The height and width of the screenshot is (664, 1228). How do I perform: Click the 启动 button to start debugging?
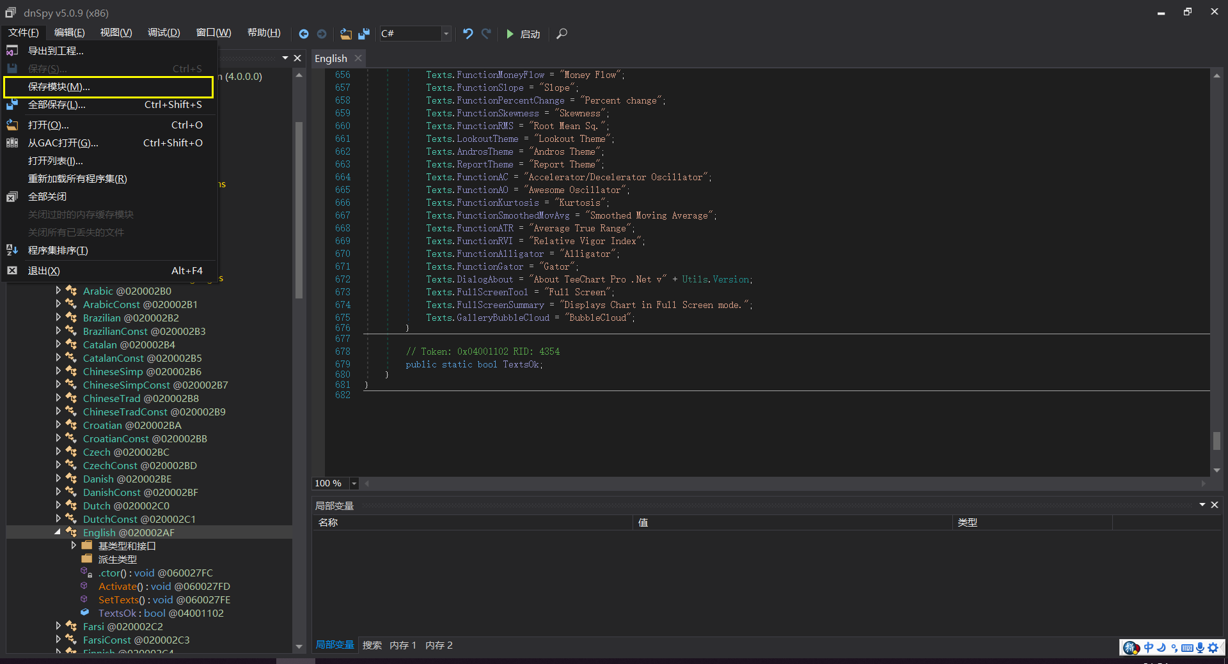click(523, 34)
